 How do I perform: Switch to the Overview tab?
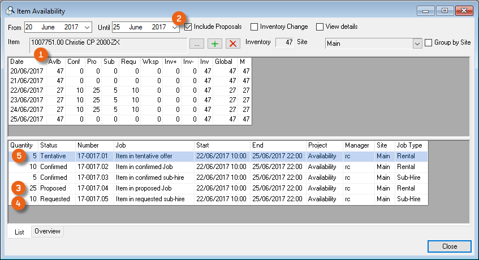click(x=48, y=231)
